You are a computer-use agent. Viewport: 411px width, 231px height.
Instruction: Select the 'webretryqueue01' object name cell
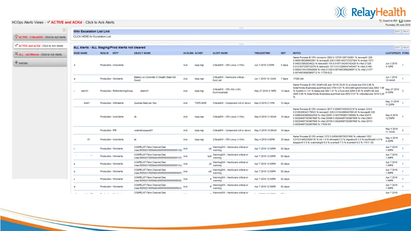click(143, 130)
